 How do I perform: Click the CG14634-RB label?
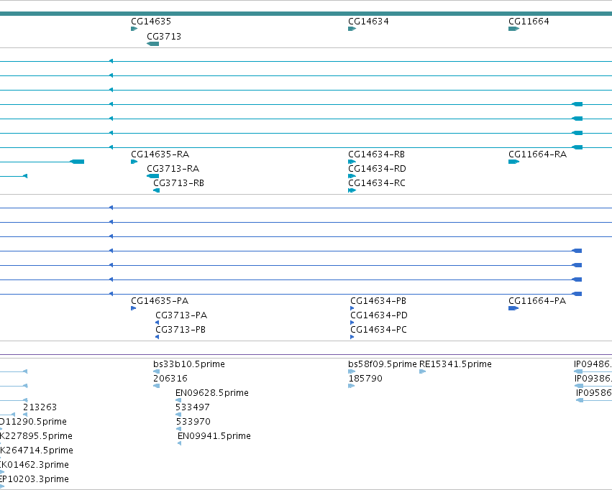tap(377, 154)
